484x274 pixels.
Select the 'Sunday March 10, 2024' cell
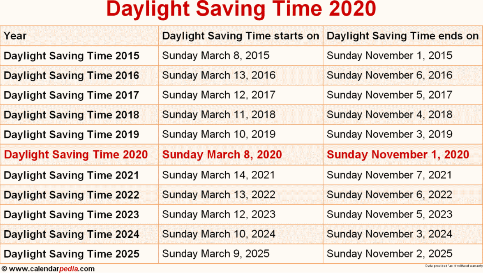[x=219, y=234]
